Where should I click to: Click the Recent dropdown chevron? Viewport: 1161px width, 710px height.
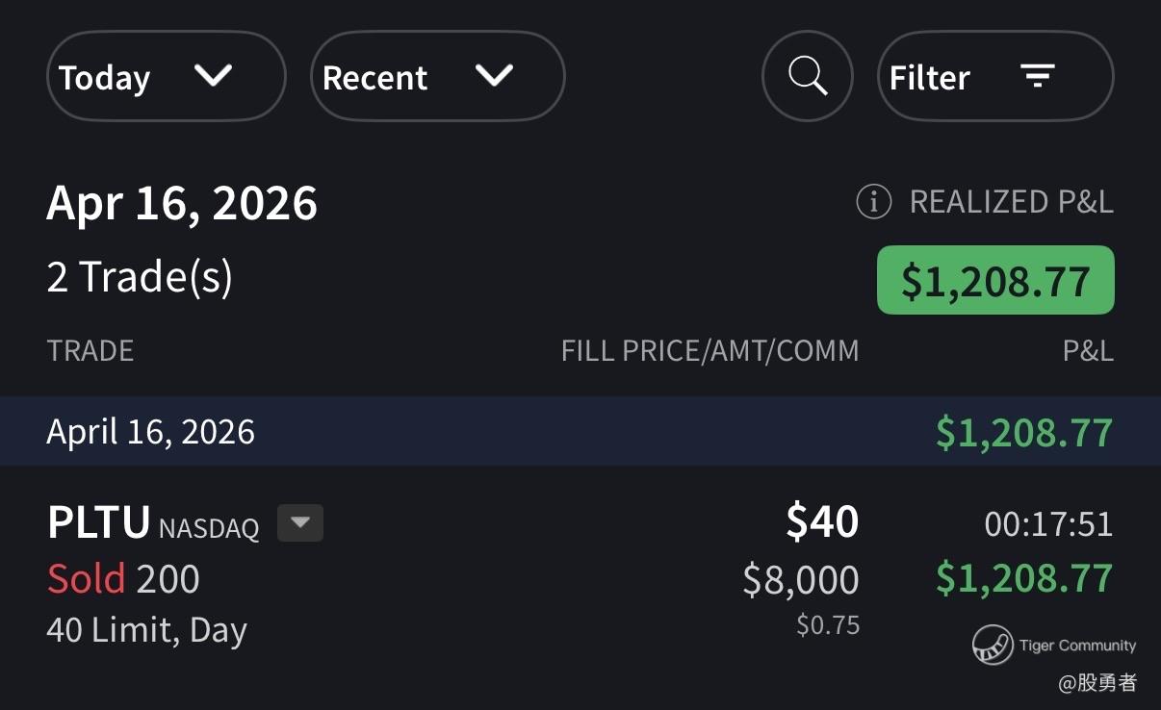point(494,75)
